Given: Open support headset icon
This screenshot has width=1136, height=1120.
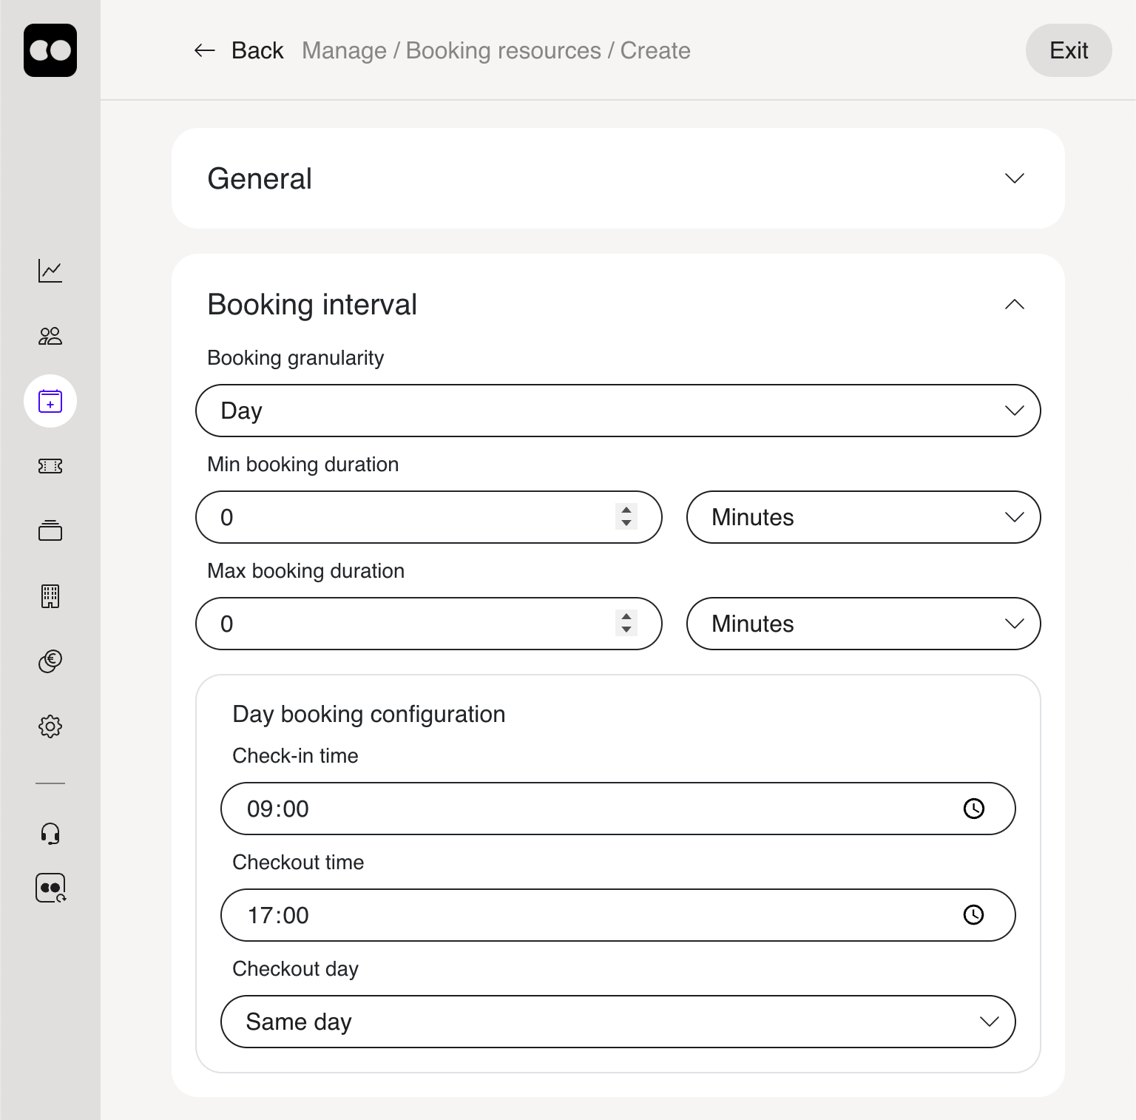Looking at the screenshot, I should coord(50,834).
